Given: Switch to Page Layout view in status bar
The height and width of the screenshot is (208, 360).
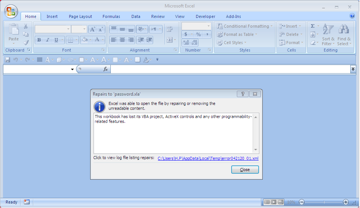Looking at the screenshot, I should (274, 202).
